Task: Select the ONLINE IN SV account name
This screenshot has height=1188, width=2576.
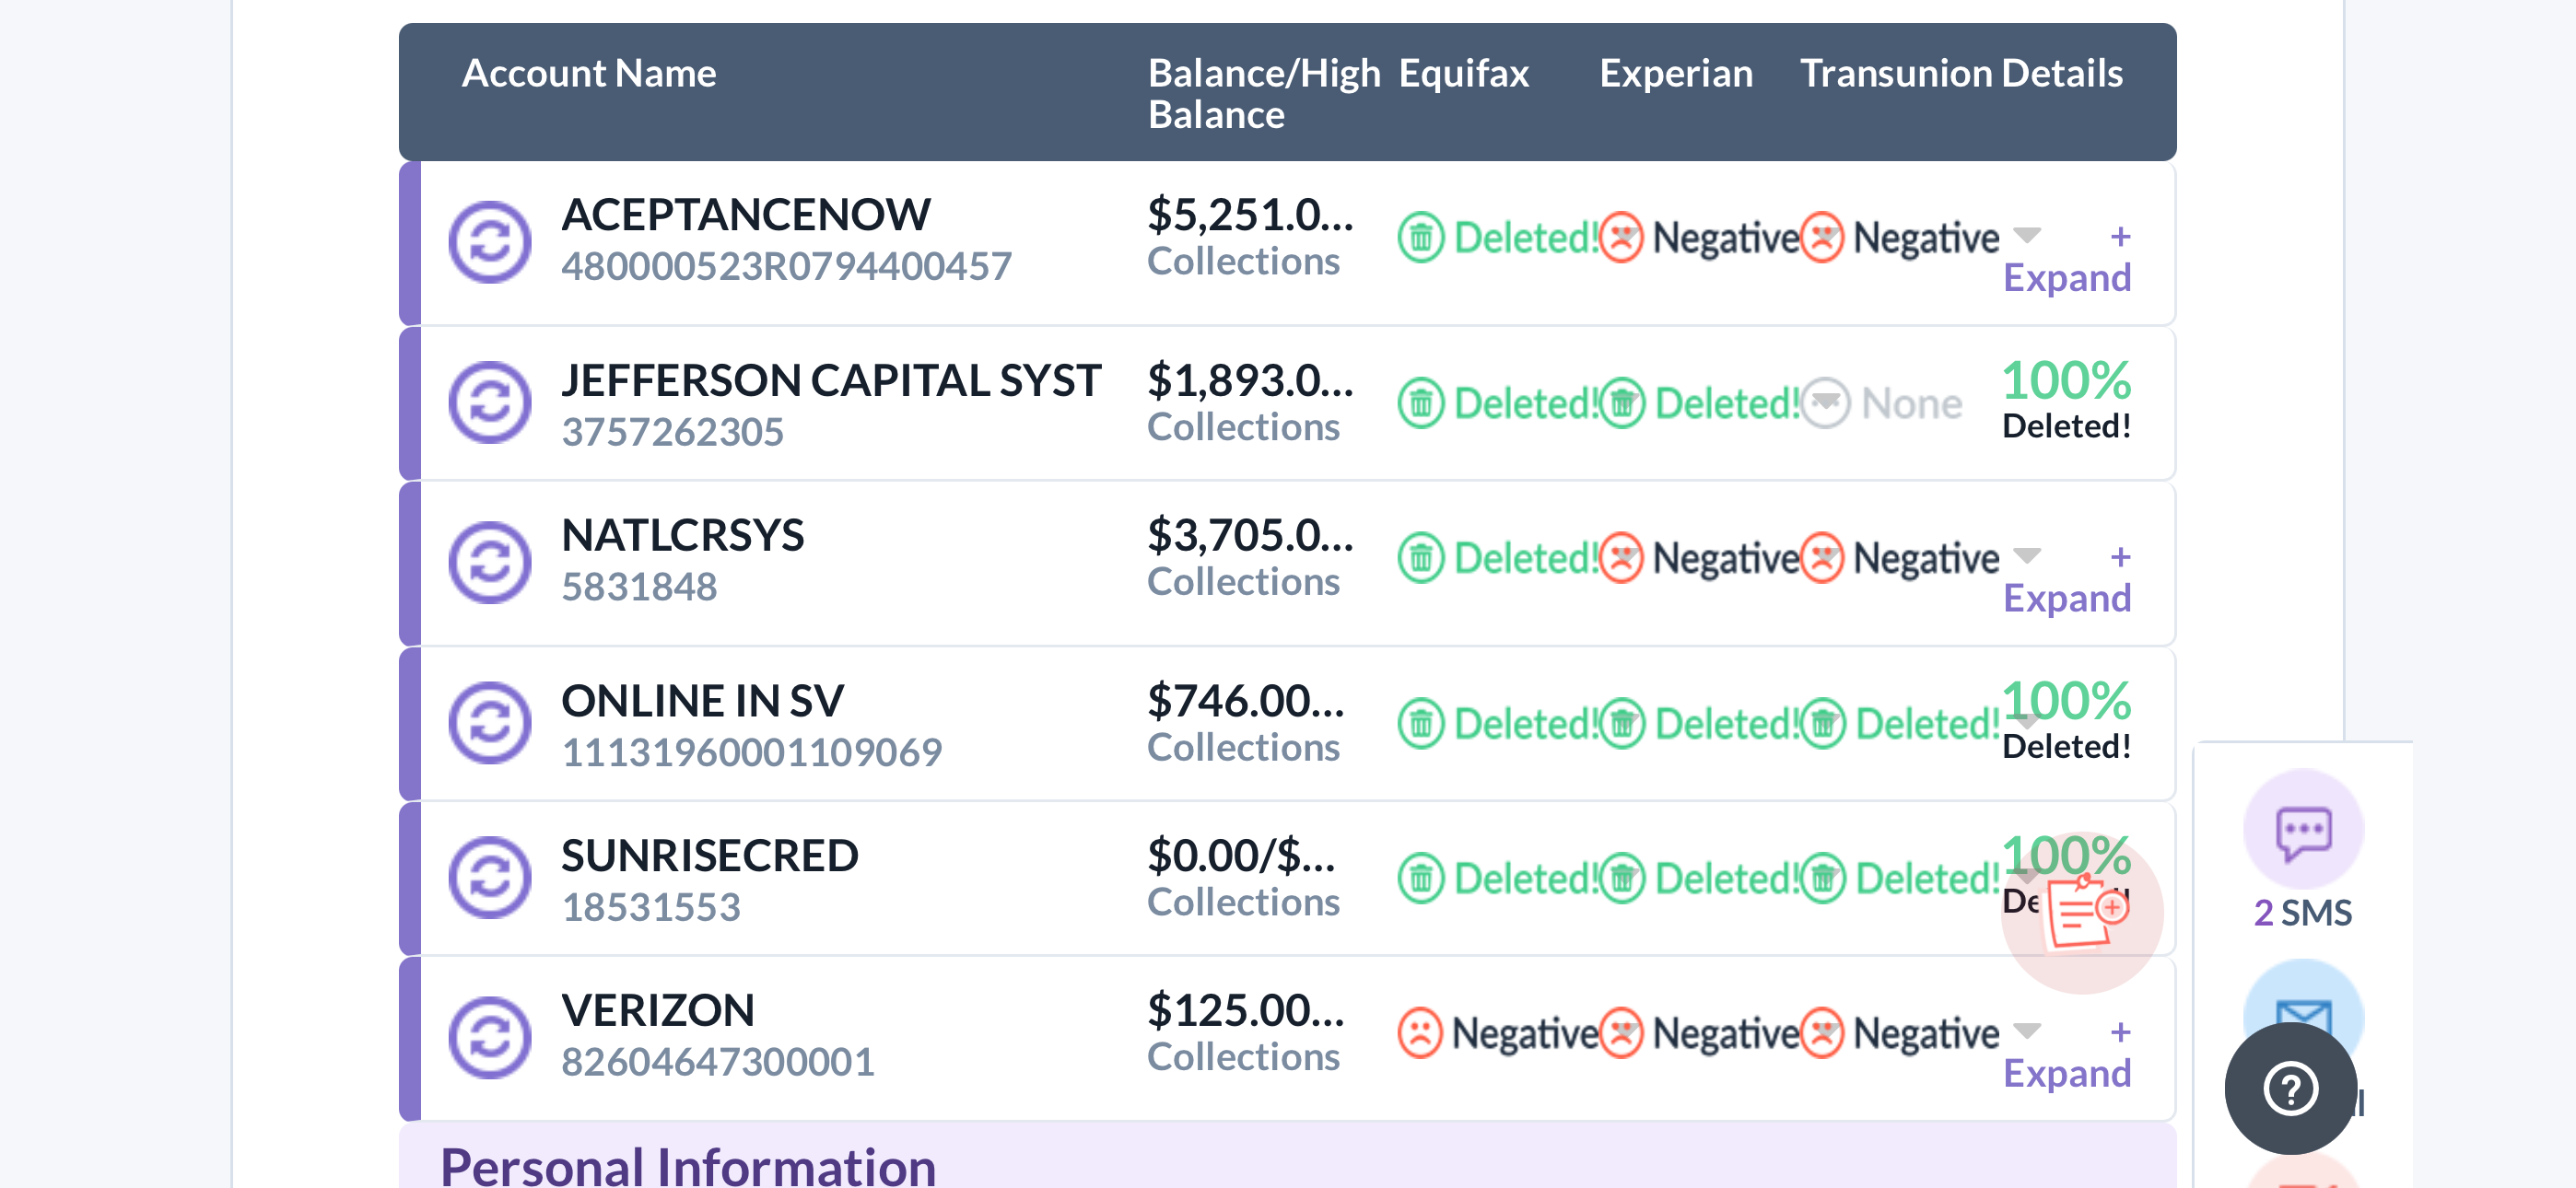Action: coord(702,700)
